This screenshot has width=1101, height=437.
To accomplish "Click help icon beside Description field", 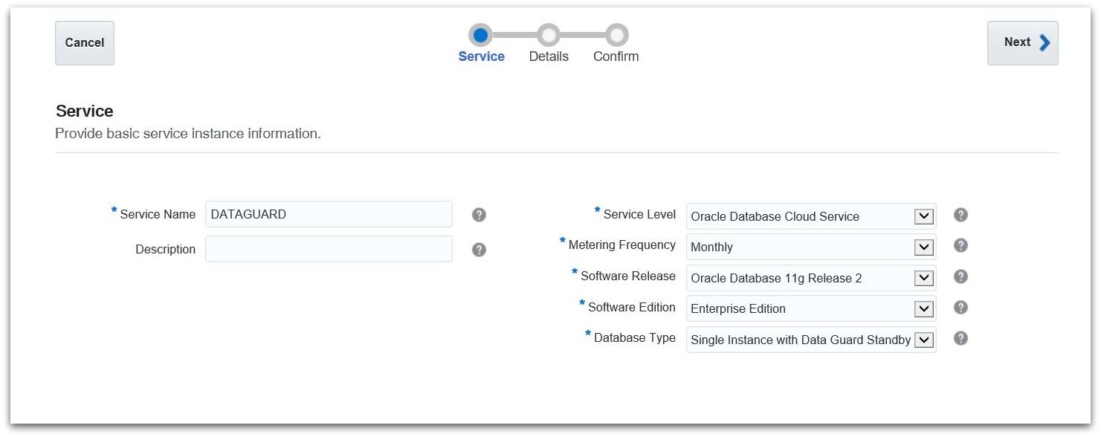I will [479, 250].
